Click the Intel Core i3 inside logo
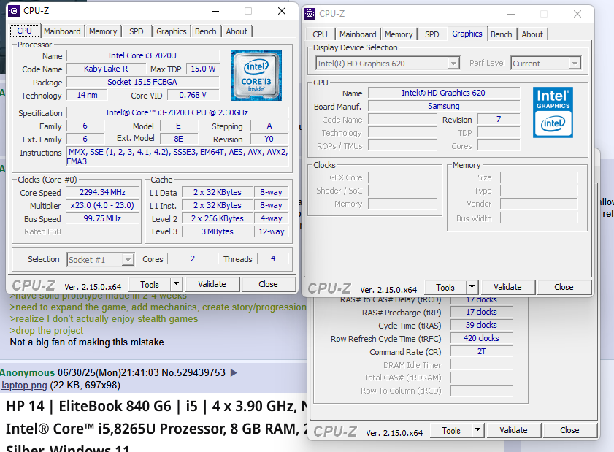This screenshot has width=614, height=452. coord(256,74)
